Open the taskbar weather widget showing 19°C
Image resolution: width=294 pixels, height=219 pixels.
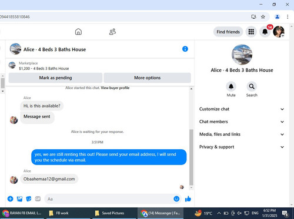coord(203,213)
